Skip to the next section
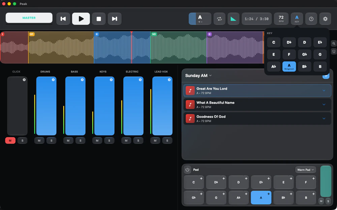This screenshot has height=210, width=337. [x=115, y=19]
